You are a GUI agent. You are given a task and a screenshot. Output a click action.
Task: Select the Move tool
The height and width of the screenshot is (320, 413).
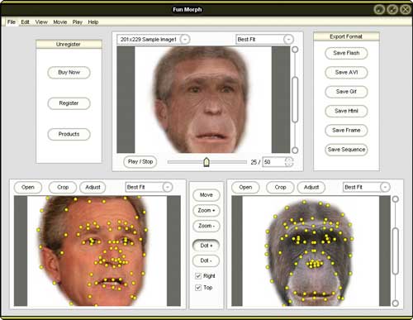[x=206, y=195]
